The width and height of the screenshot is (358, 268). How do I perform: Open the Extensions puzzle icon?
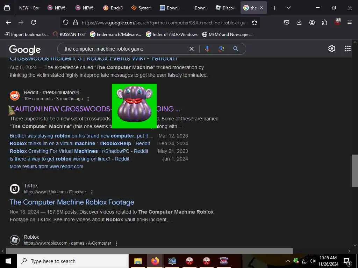pyautogui.click(x=324, y=22)
